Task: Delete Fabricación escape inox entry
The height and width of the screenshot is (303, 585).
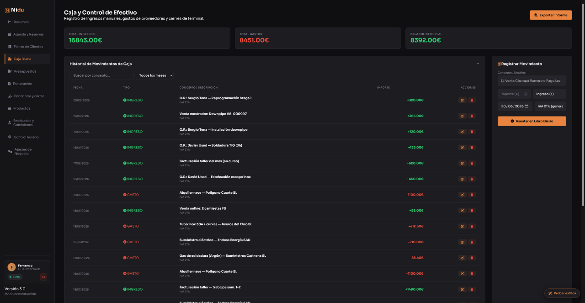Action: tap(472, 179)
